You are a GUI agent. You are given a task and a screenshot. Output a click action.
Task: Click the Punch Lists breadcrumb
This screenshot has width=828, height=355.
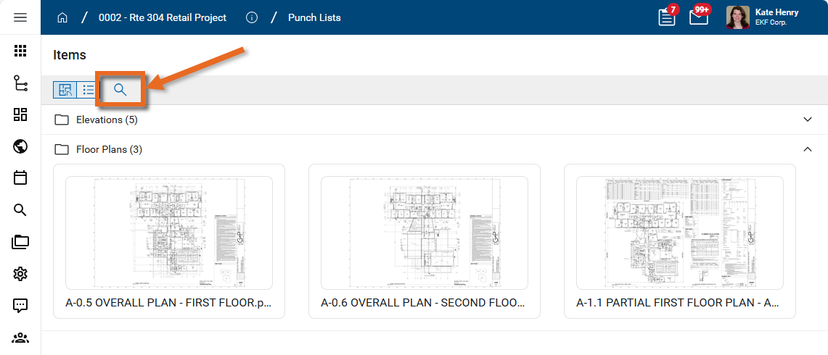click(x=314, y=17)
